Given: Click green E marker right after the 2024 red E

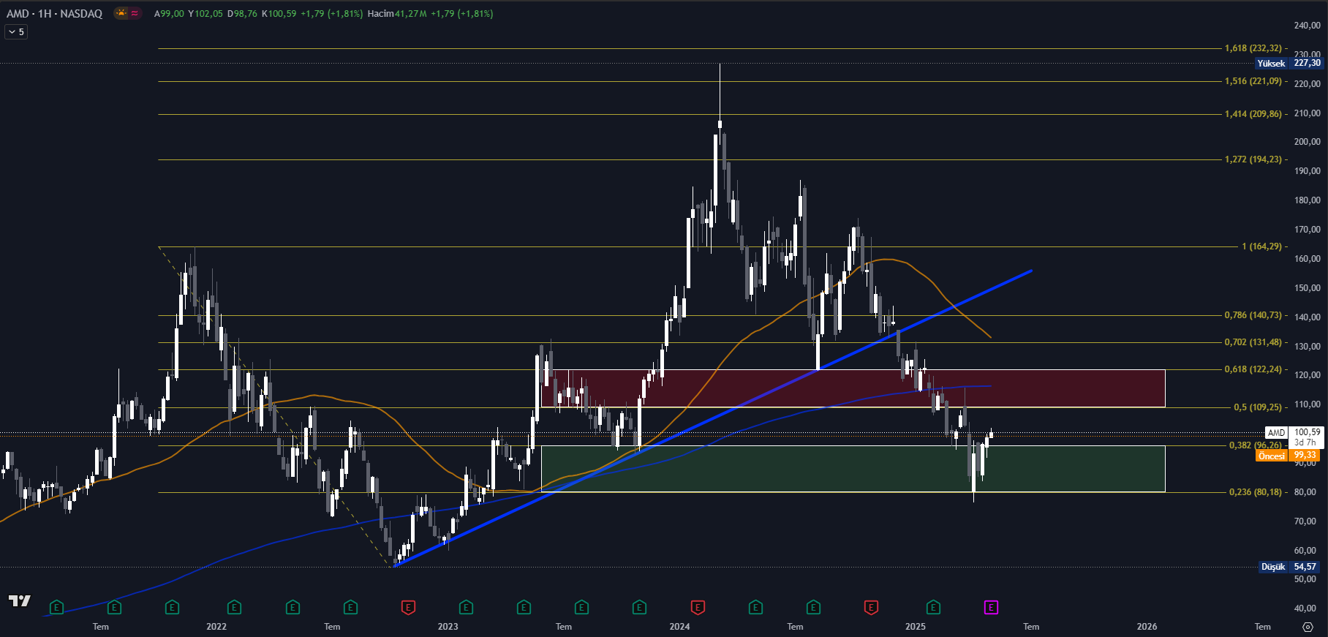Looking at the screenshot, I should pyautogui.click(x=755, y=607).
